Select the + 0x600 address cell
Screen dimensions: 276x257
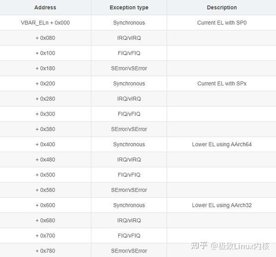coord(45,205)
